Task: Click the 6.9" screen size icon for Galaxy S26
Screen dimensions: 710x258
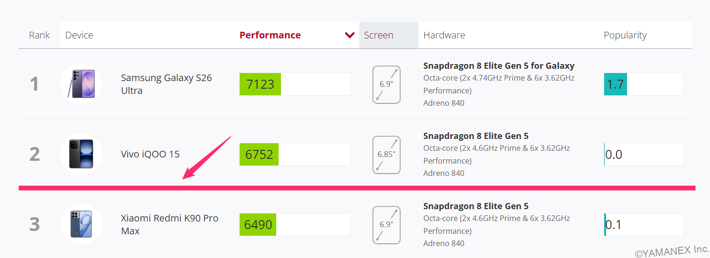Action: point(386,84)
